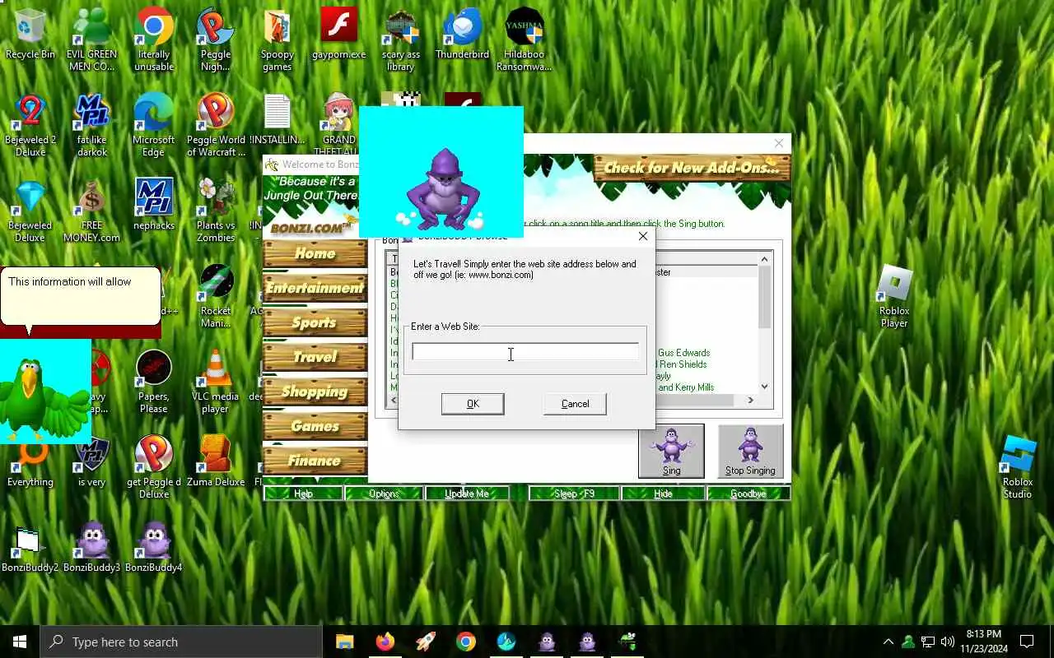Image resolution: width=1054 pixels, height=658 pixels.
Task: Click the Check for New Add-Ons banner
Action: click(x=692, y=168)
